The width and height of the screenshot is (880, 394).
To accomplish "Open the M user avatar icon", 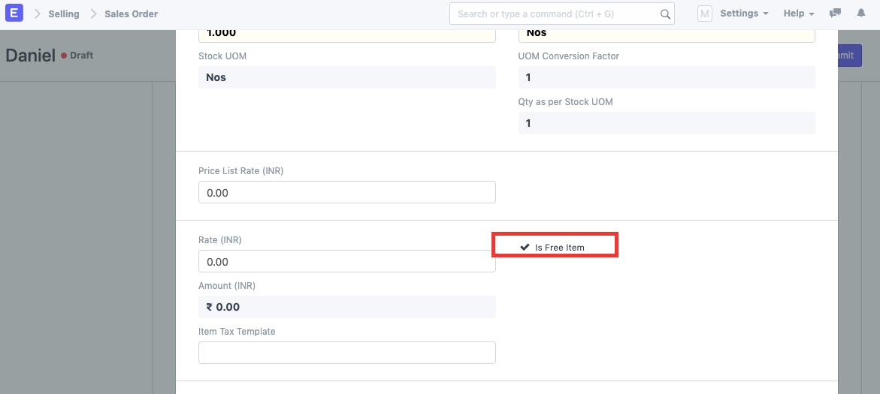I will point(704,14).
